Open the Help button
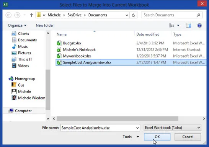 tap(199, 25)
